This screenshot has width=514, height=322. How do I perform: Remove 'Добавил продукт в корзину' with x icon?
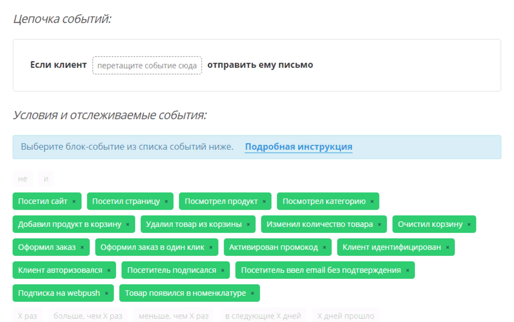128,224
